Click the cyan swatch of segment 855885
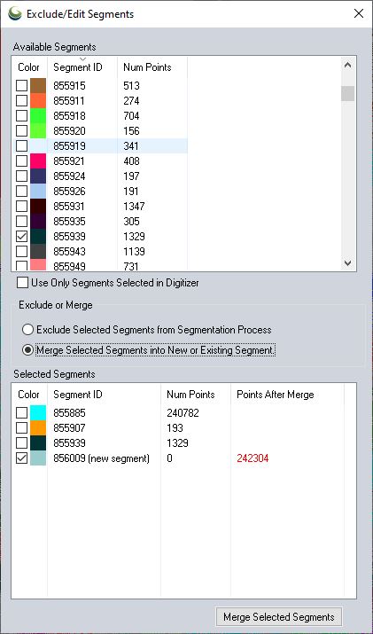This screenshot has width=373, height=634. point(38,413)
